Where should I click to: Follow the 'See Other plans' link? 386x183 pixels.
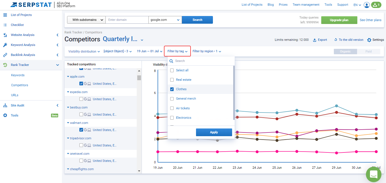[371, 20]
